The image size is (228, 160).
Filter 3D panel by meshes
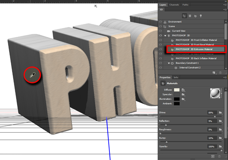point(190,16)
